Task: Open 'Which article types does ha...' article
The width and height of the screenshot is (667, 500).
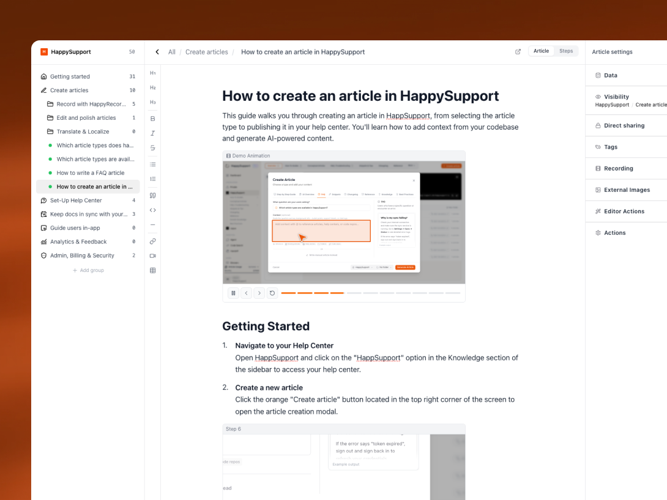Action: (x=88, y=145)
